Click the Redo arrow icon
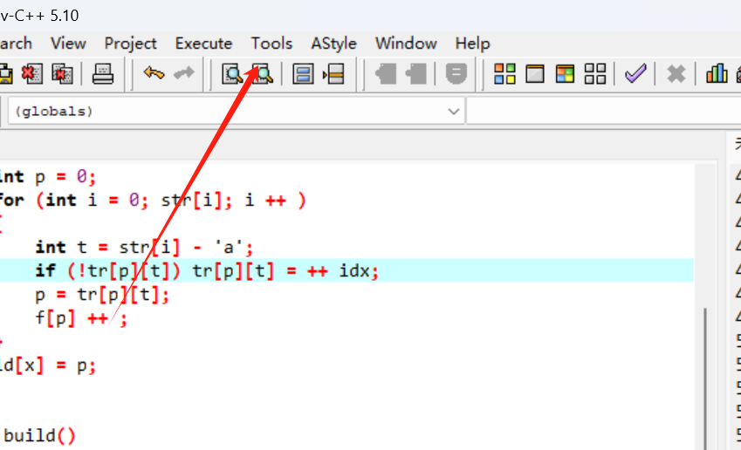741x450 pixels. pos(183,74)
